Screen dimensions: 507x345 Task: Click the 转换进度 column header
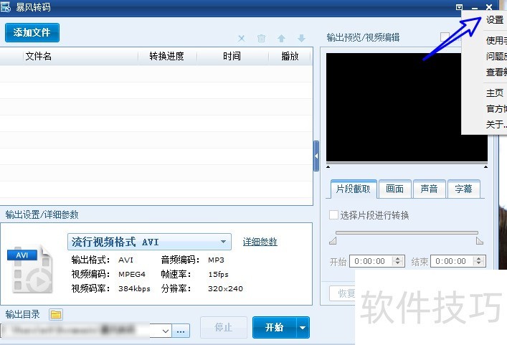(166, 56)
